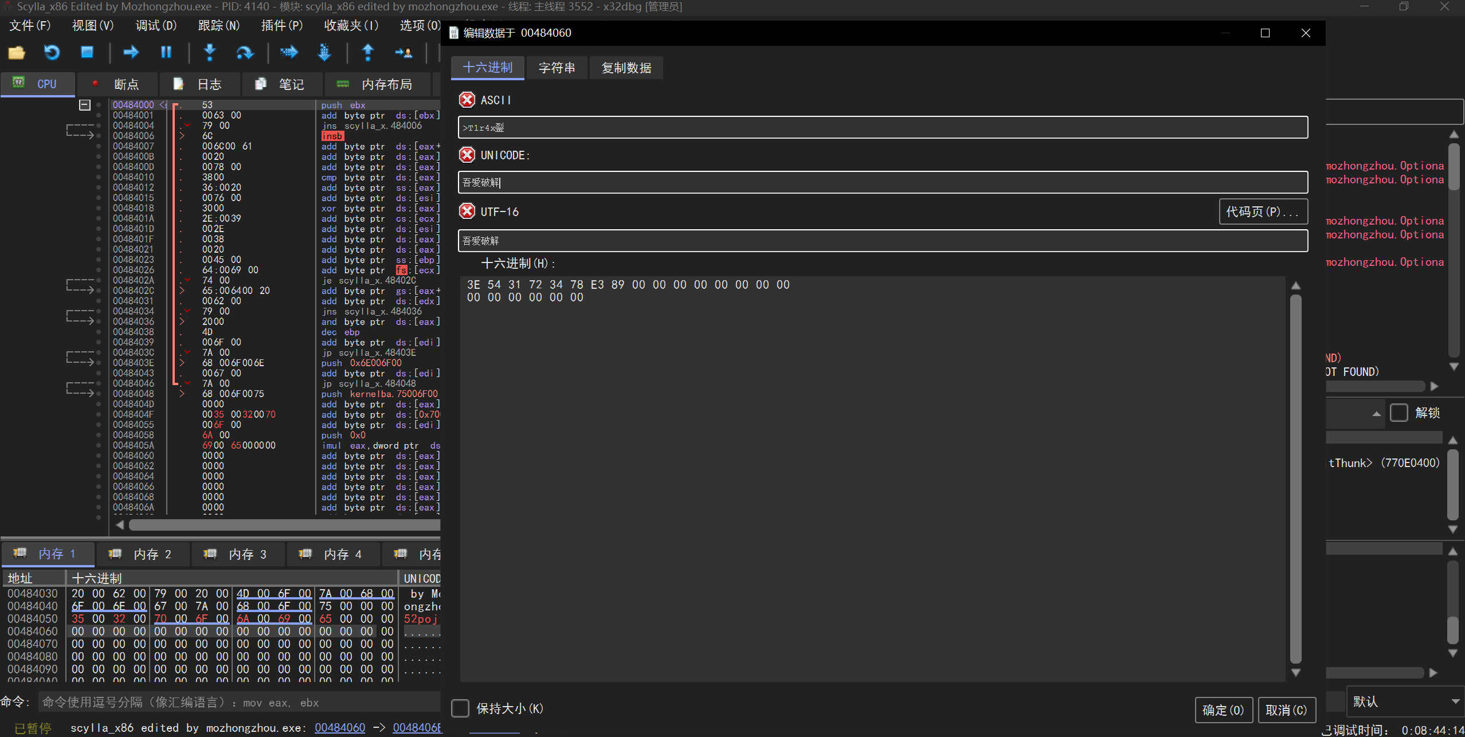The image size is (1465, 737).
Task: Open the 调试(D) menu
Action: tap(156, 26)
